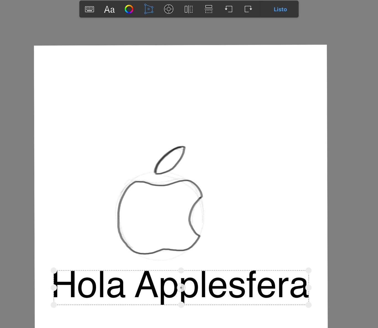Rotate the selection counterclockwise
This screenshot has height=328, width=378.
(x=228, y=9)
